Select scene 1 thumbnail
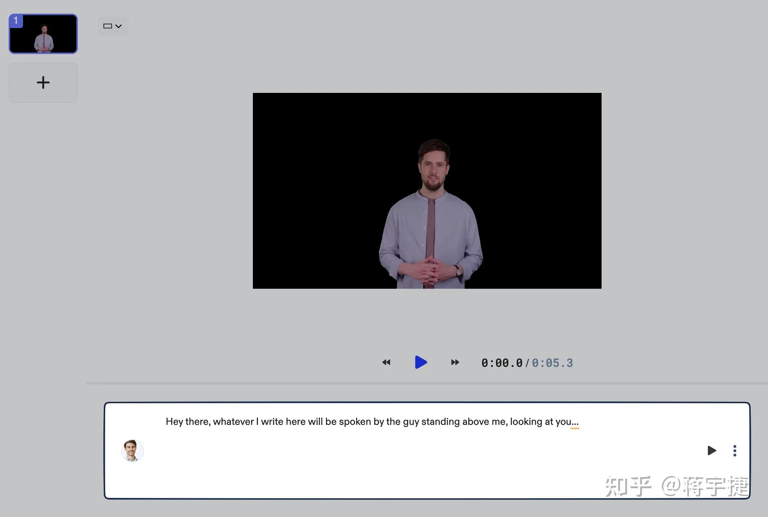 point(43,33)
